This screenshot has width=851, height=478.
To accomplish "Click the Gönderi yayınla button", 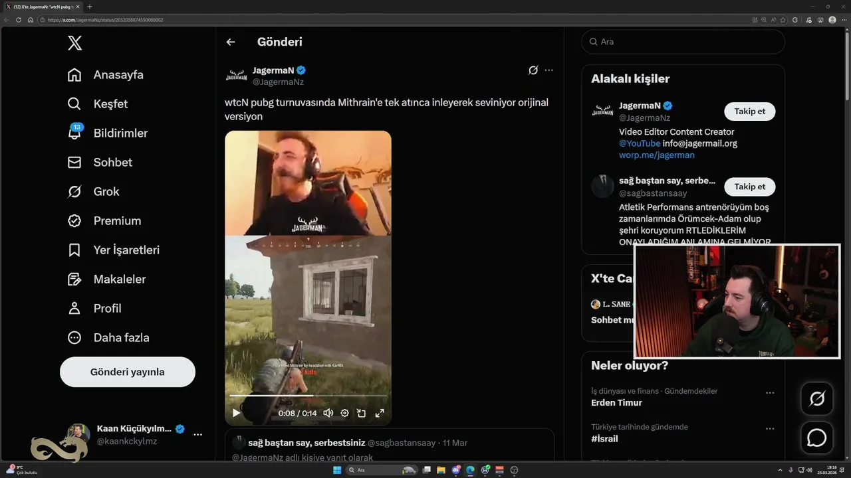I will click(x=128, y=372).
